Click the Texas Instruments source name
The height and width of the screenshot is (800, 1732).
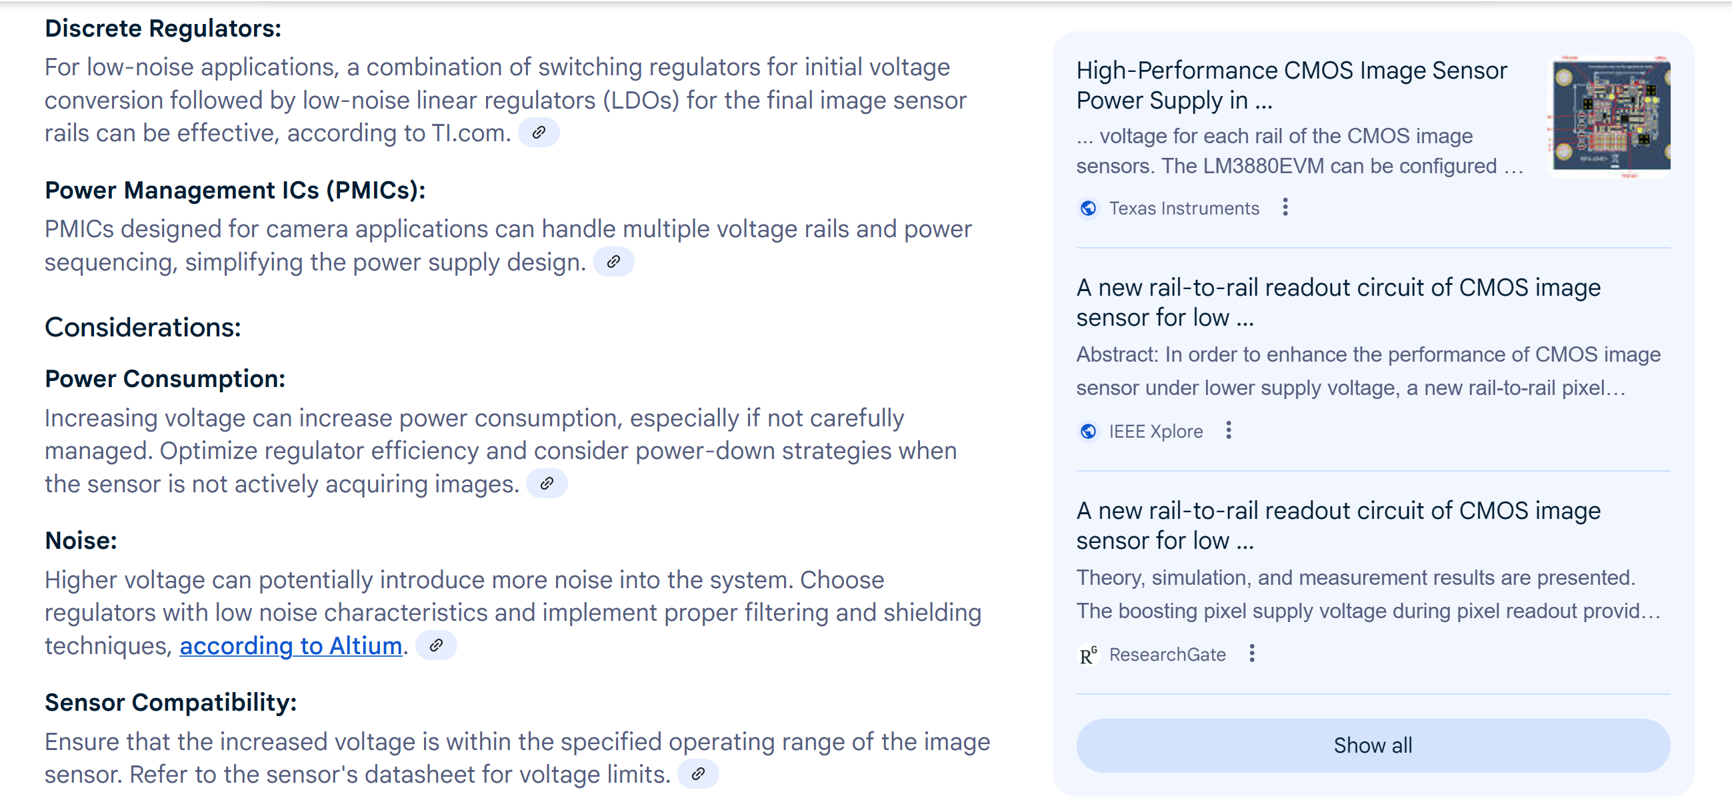[1183, 208]
